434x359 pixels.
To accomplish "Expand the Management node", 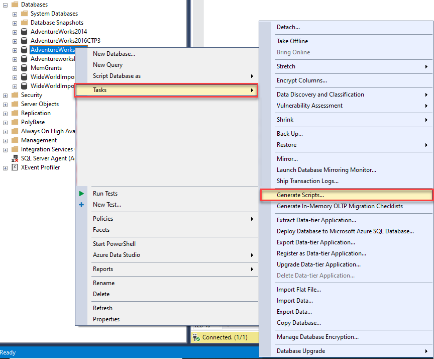I will [5, 141].
